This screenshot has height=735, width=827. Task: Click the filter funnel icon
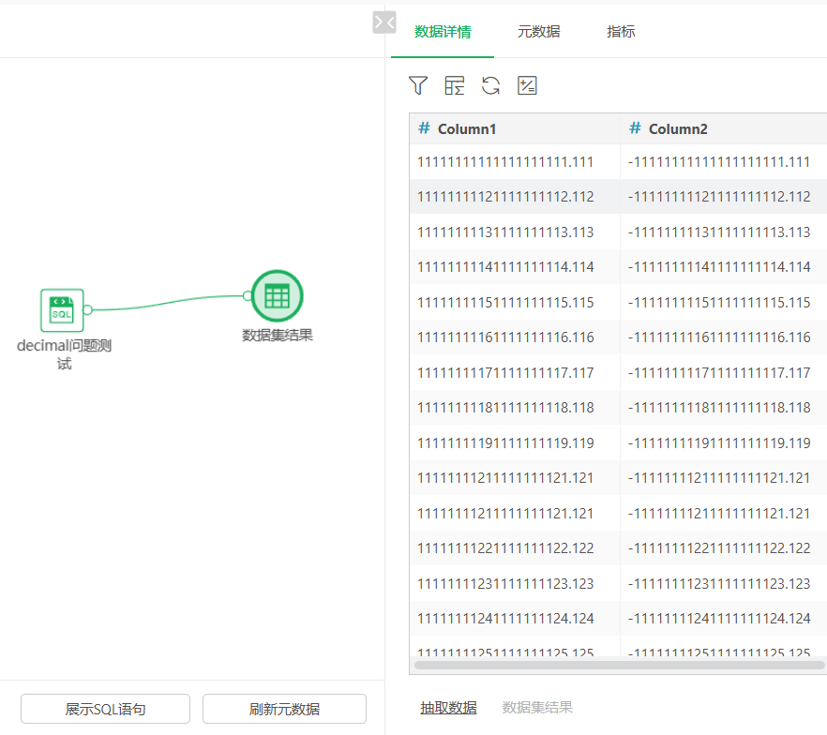(418, 85)
